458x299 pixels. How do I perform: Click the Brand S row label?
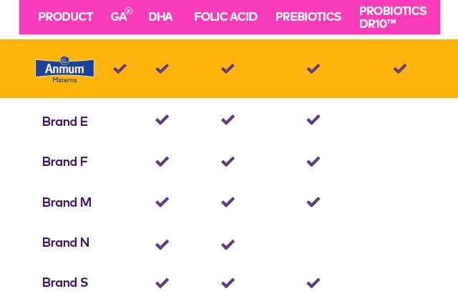coord(65,283)
